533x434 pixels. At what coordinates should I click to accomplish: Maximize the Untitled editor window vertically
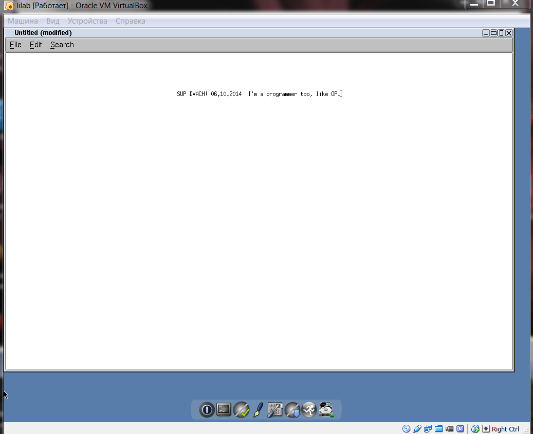(501, 33)
